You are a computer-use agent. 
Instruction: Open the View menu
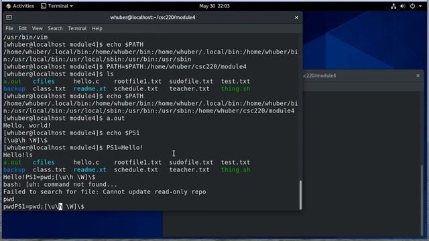pos(38,28)
